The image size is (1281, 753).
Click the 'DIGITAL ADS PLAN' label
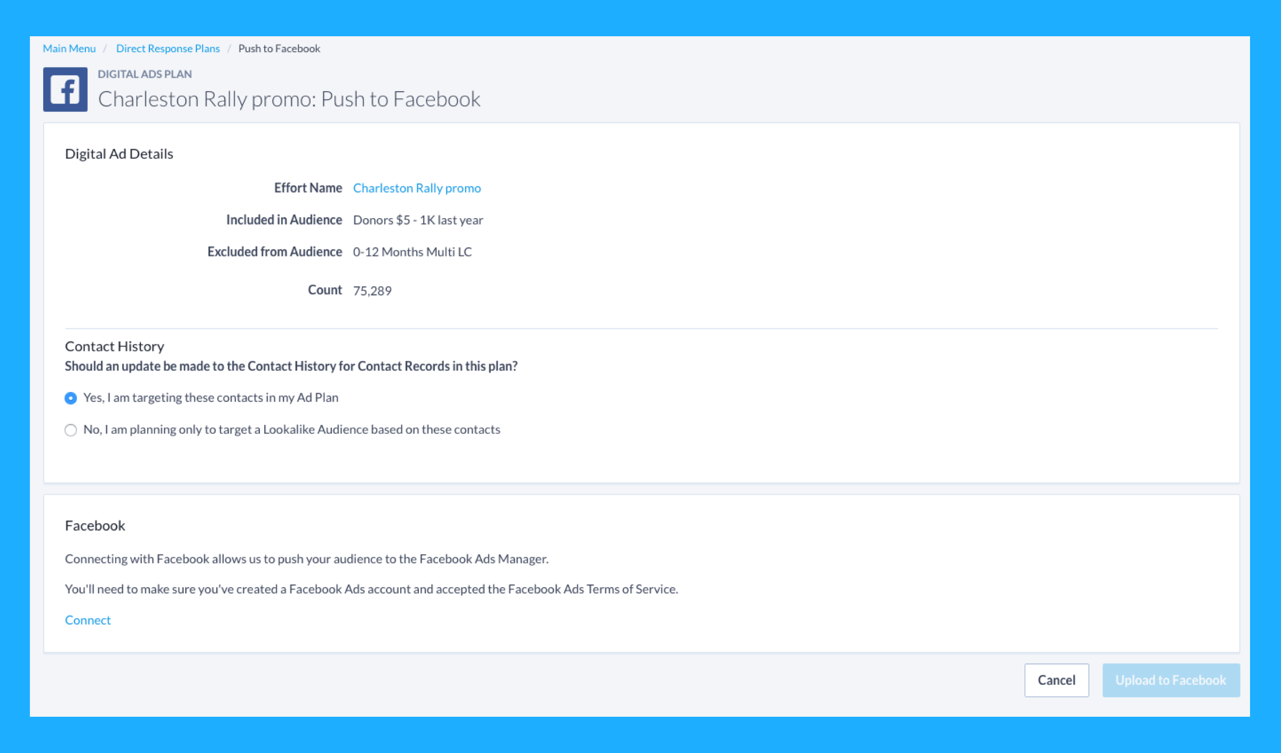coord(145,74)
